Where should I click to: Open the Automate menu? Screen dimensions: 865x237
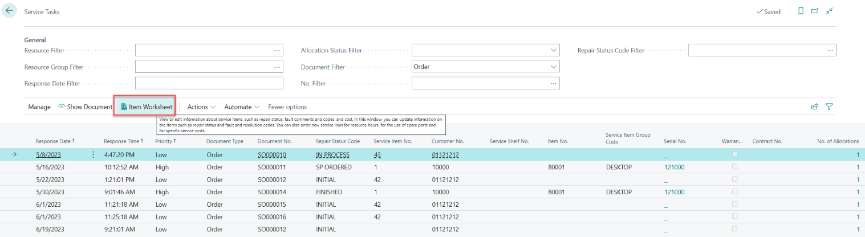click(x=242, y=107)
